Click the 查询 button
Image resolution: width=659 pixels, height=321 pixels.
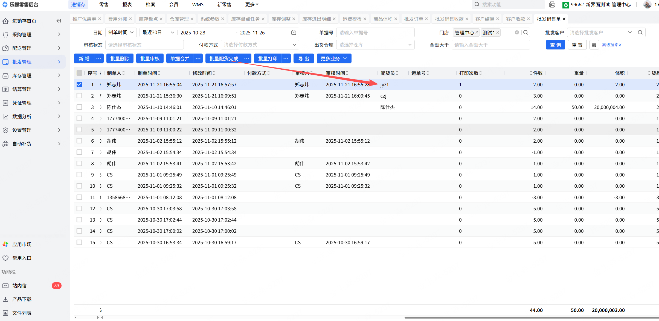click(x=555, y=45)
